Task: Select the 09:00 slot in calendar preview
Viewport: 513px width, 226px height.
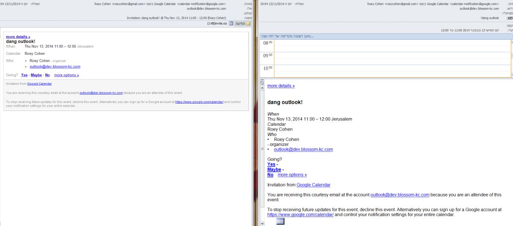Action: (x=392, y=58)
